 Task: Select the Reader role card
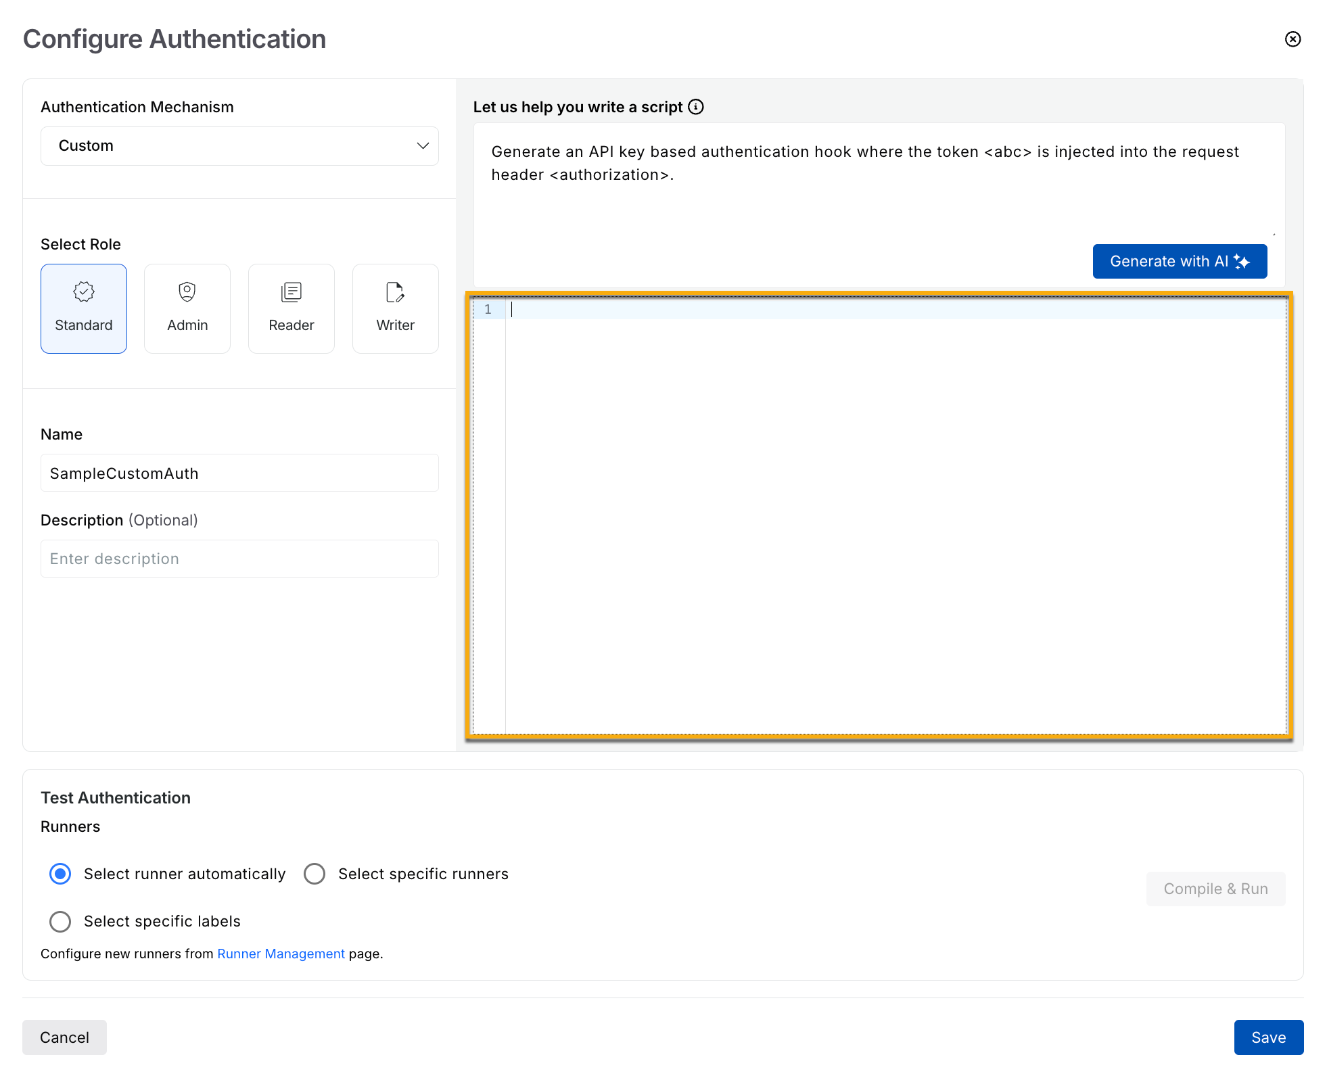coord(292,308)
